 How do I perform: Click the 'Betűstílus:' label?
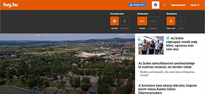[172, 14]
